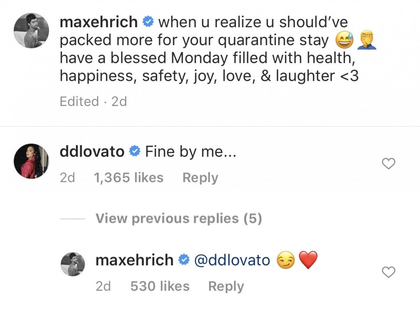Click the maxehrich username in the caption
420x315 pixels.
click(x=99, y=22)
